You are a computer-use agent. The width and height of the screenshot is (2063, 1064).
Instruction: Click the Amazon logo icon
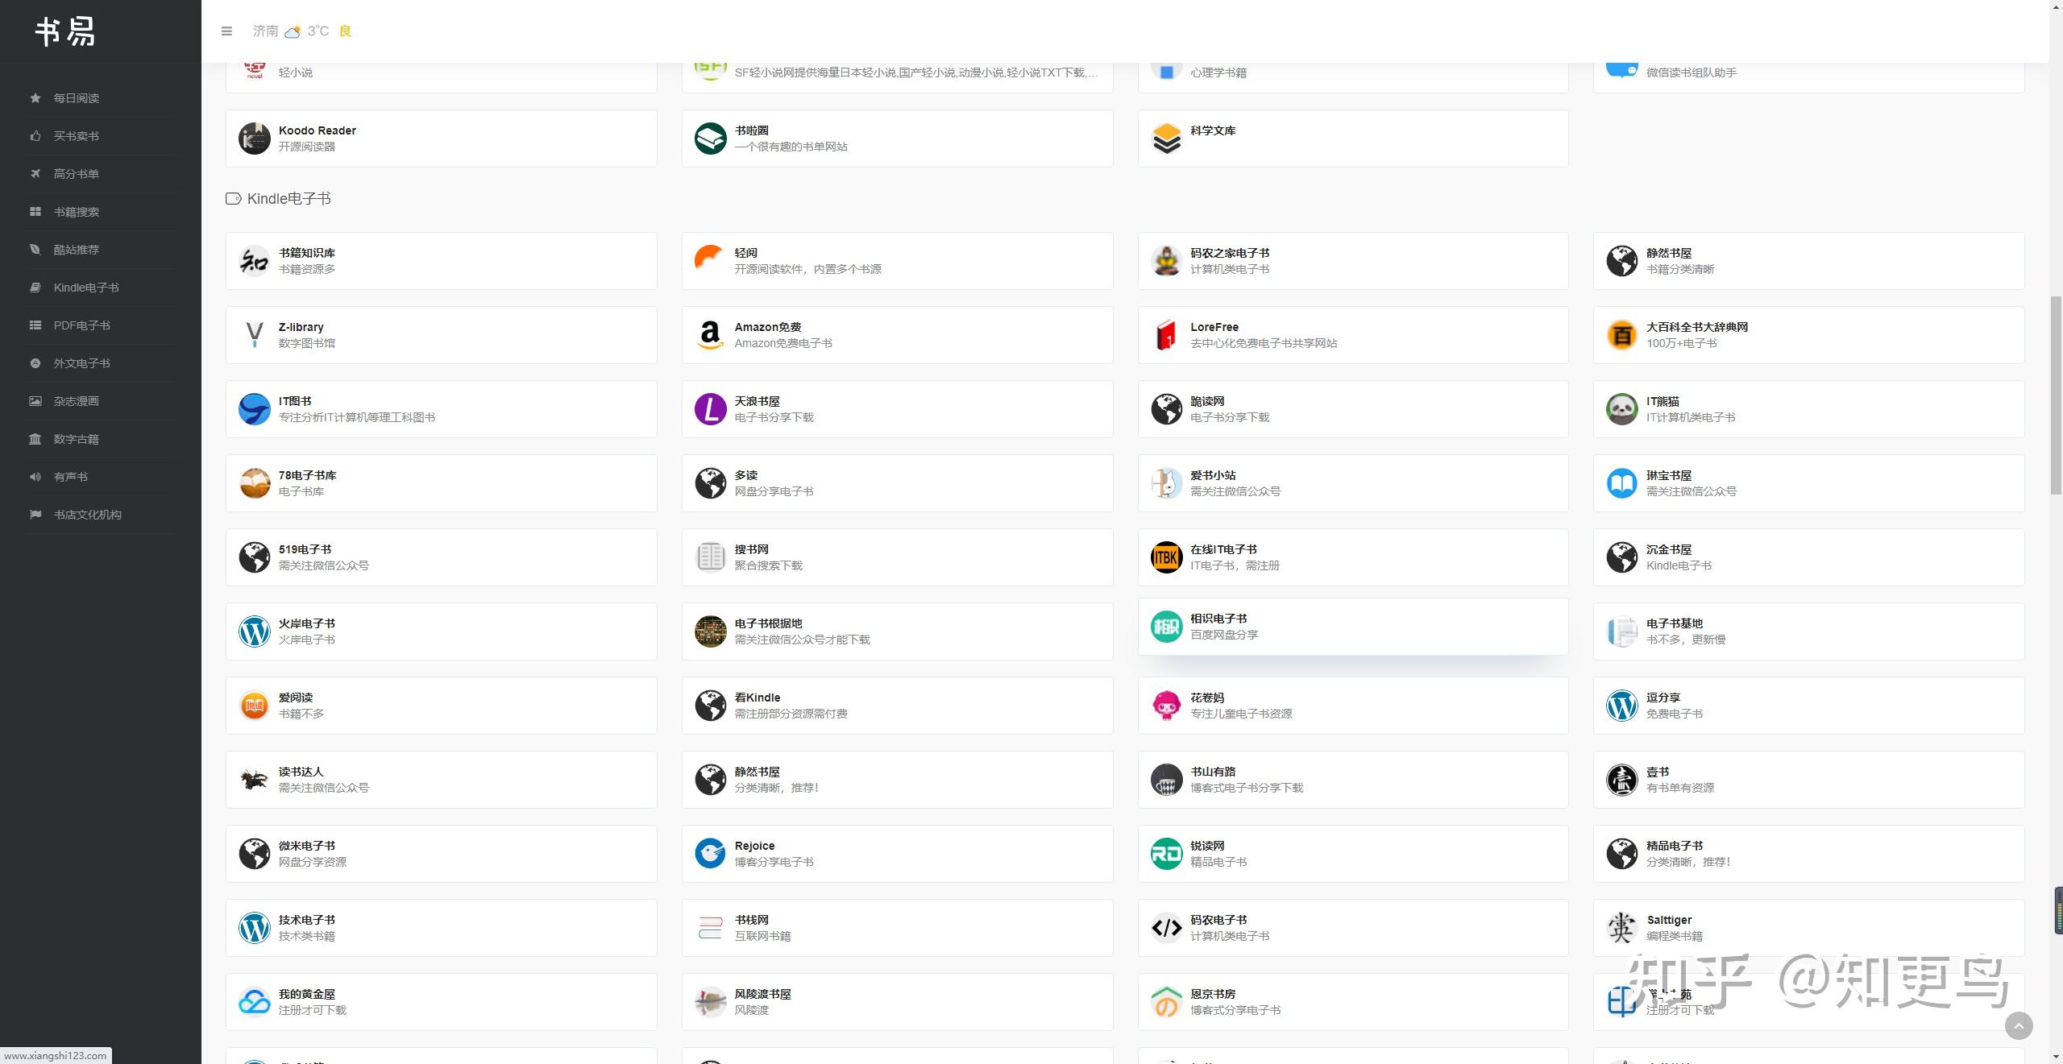pos(710,335)
